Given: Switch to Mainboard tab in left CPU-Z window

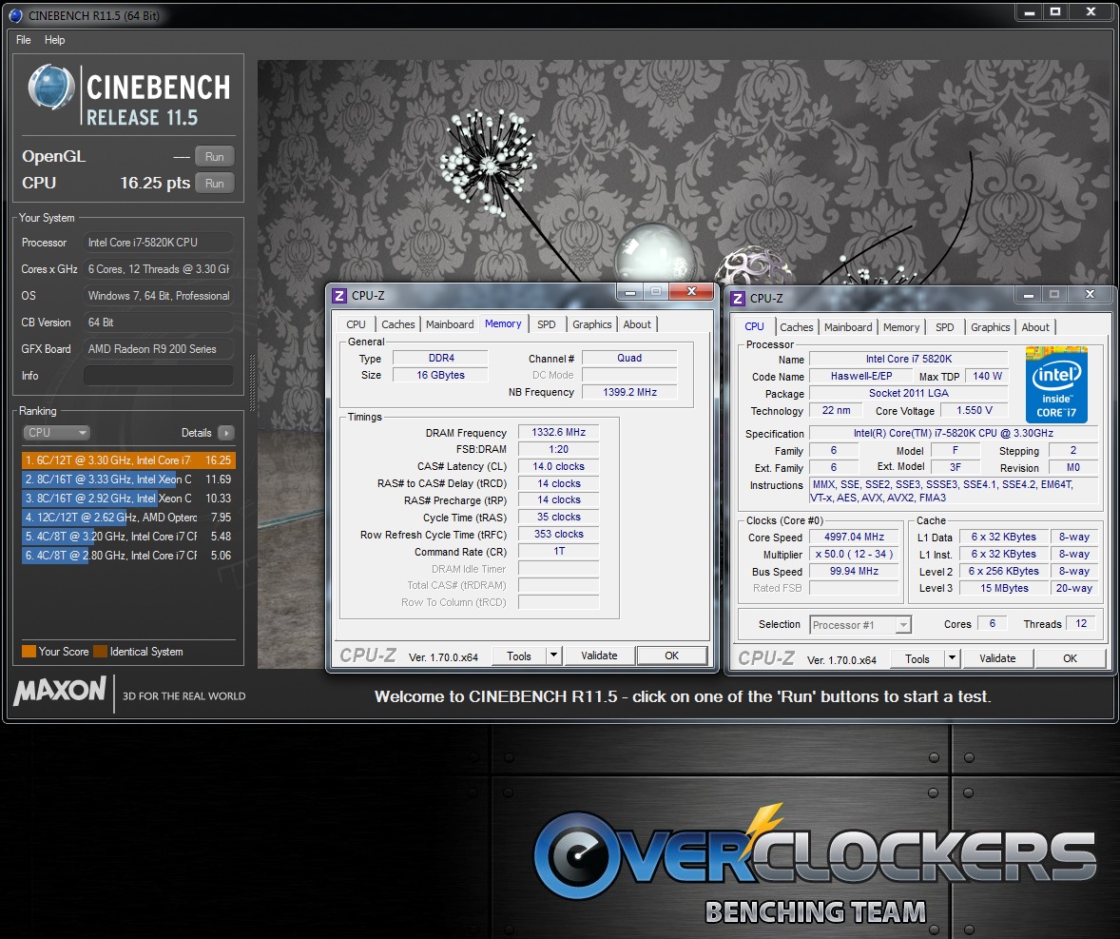Looking at the screenshot, I should [x=450, y=324].
